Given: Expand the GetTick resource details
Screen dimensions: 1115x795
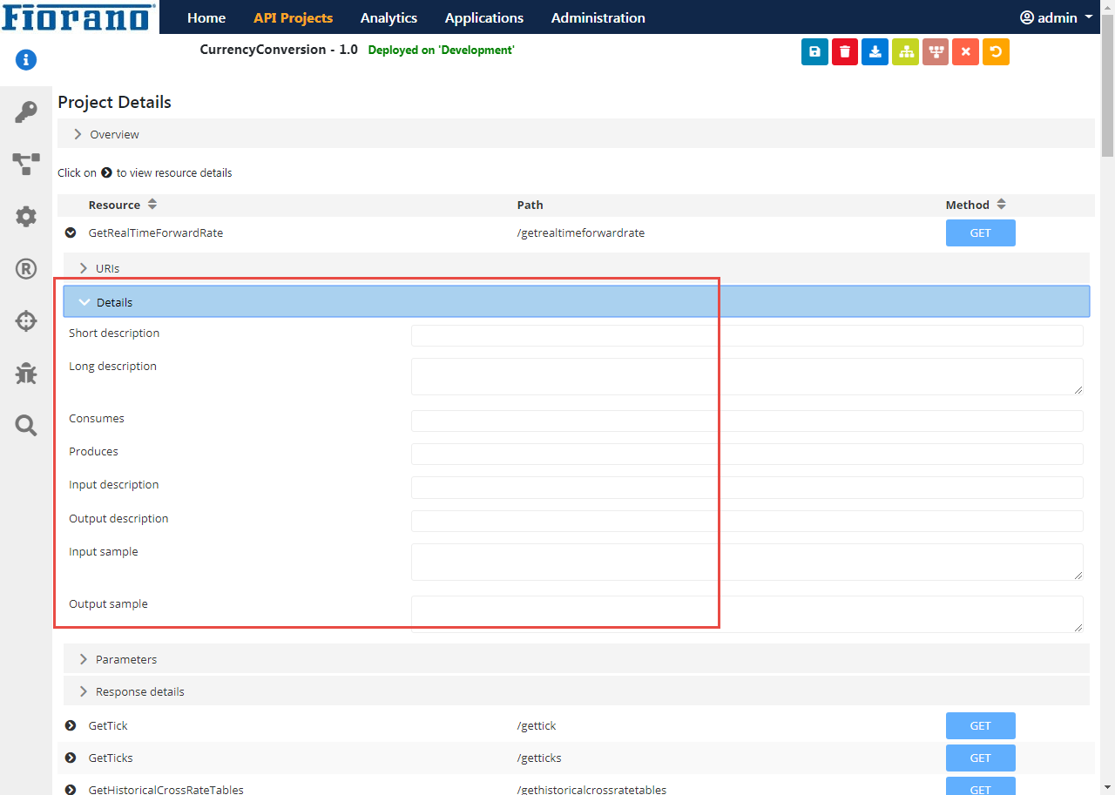Looking at the screenshot, I should point(71,725).
